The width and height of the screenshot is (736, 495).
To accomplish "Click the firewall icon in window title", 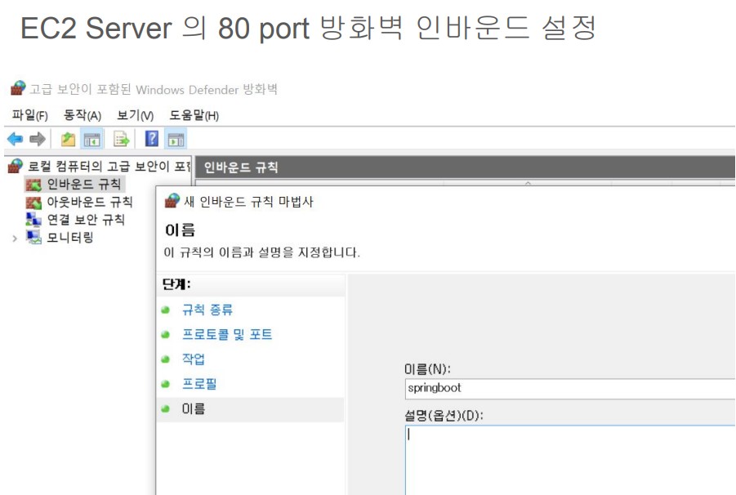I will (x=18, y=88).
